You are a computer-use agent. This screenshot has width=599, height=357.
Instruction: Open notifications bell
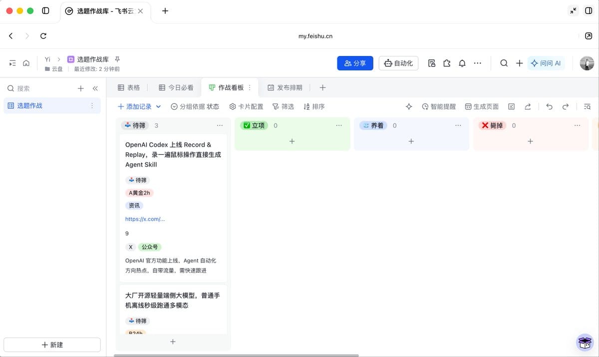coord(462,63)
